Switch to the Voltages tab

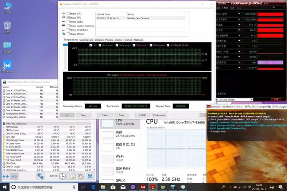99,40
